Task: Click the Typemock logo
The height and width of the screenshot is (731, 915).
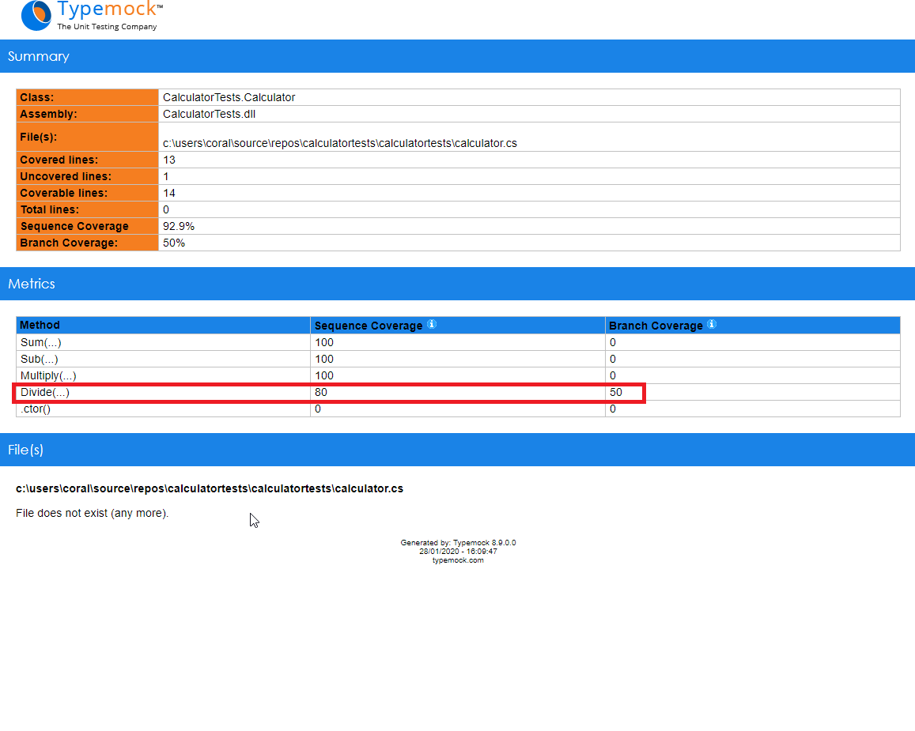Action: tap(92, 15)
